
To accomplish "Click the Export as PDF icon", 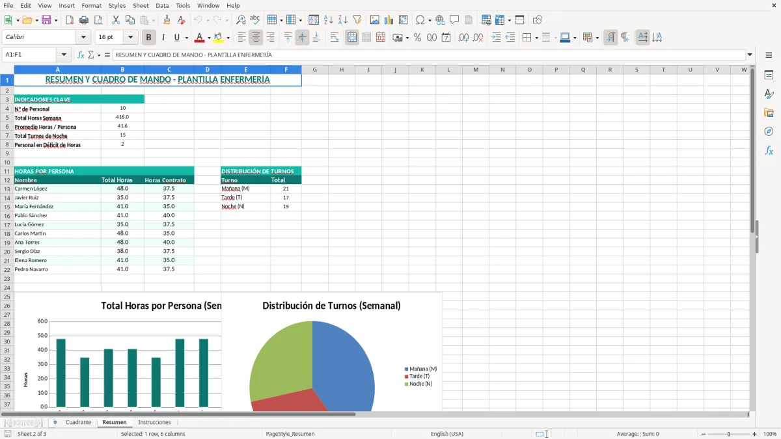I will 70,20.
